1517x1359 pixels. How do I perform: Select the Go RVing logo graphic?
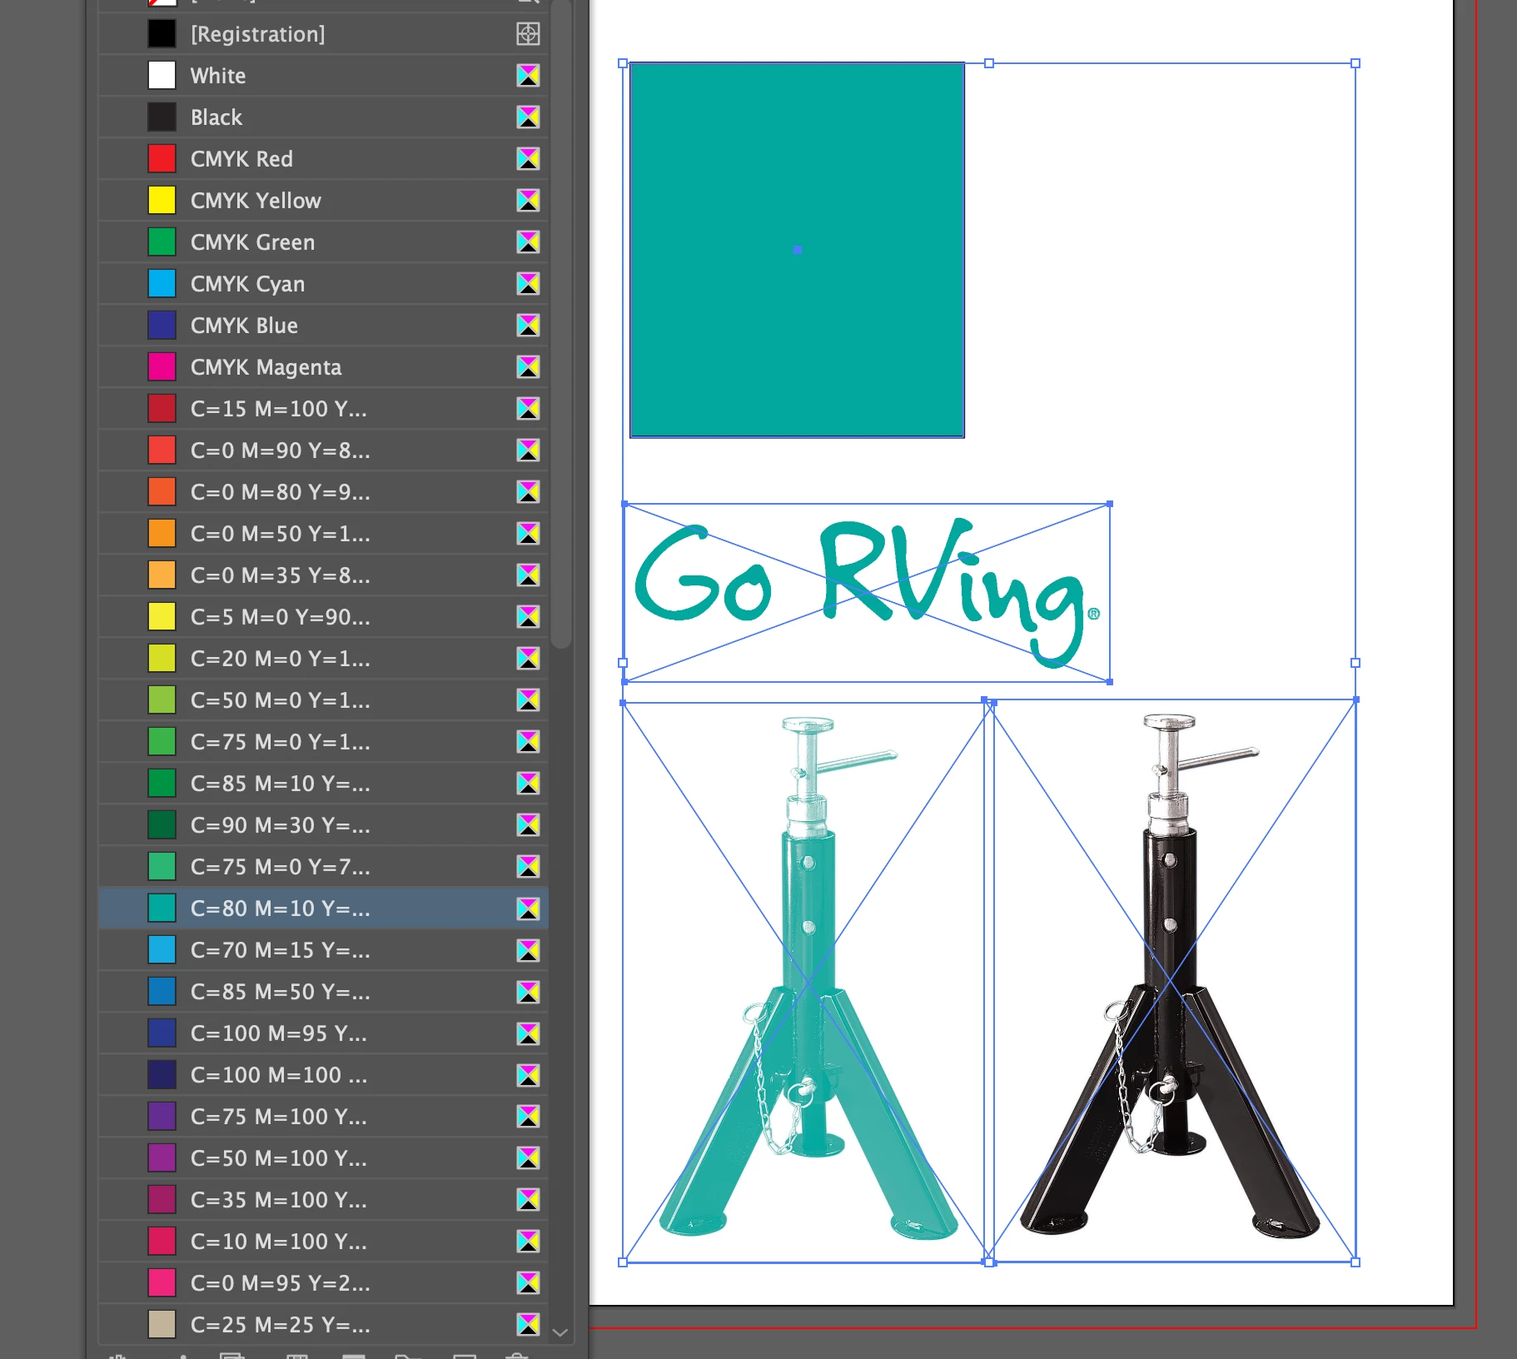click(x=867, y=593)
